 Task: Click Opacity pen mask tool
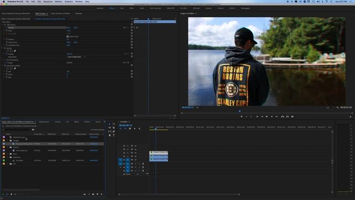tap(15, 51)
